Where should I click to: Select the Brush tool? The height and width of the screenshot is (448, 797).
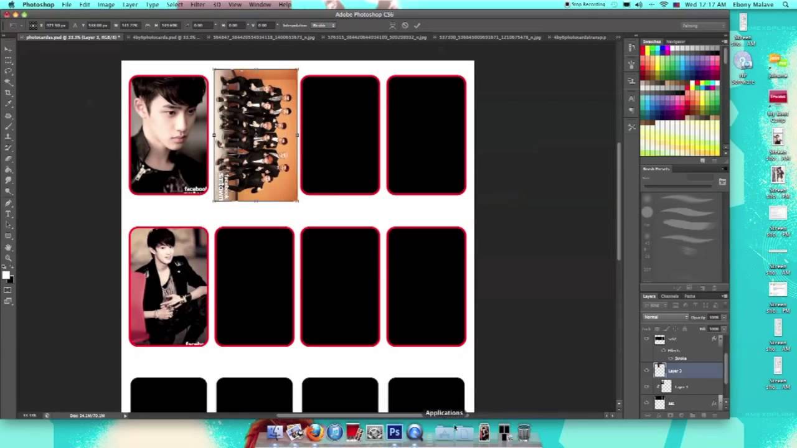click(x=8, y=126)
